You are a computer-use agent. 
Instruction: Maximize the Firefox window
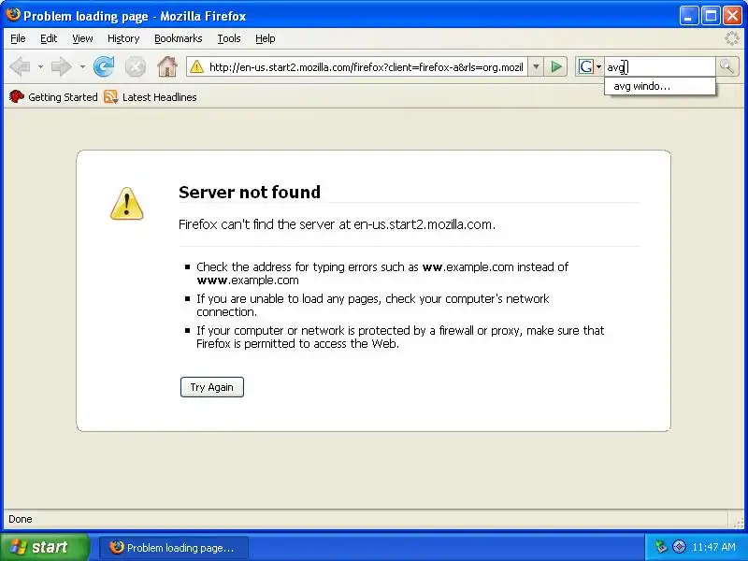[711, 16]
